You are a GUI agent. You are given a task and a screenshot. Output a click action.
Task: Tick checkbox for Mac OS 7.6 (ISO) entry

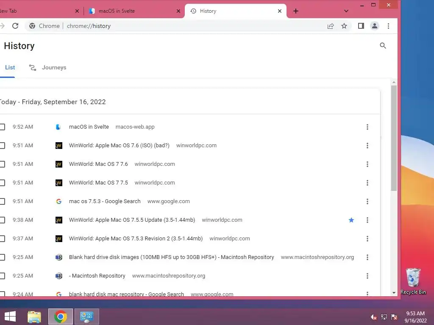coord(2,146)
